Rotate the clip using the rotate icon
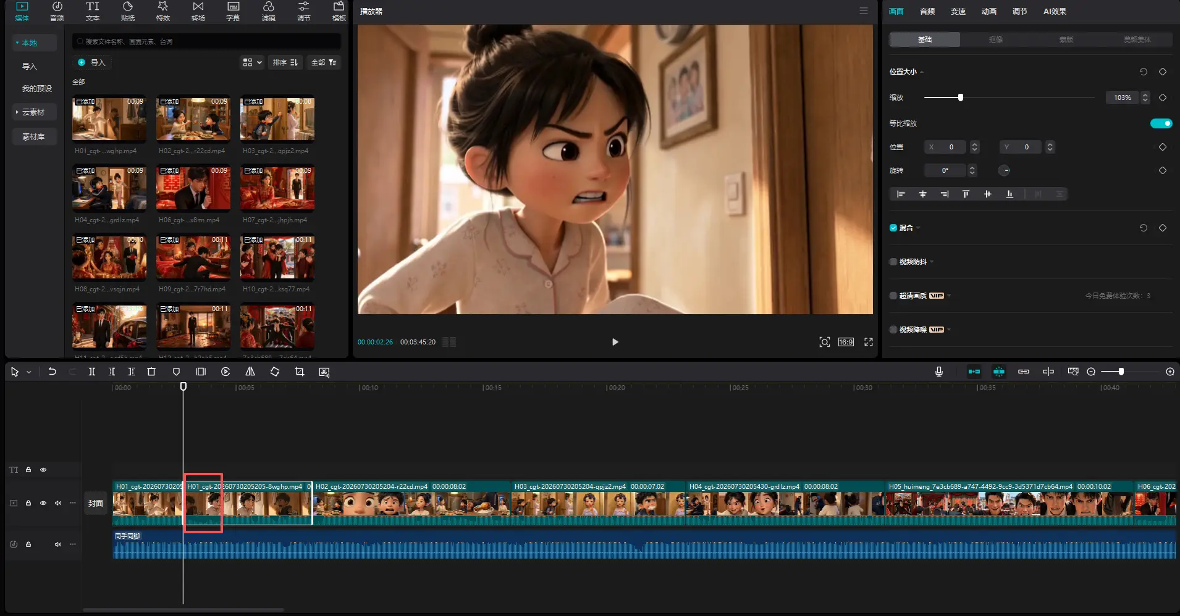1180x616 pixels. [x=275, y=372]
